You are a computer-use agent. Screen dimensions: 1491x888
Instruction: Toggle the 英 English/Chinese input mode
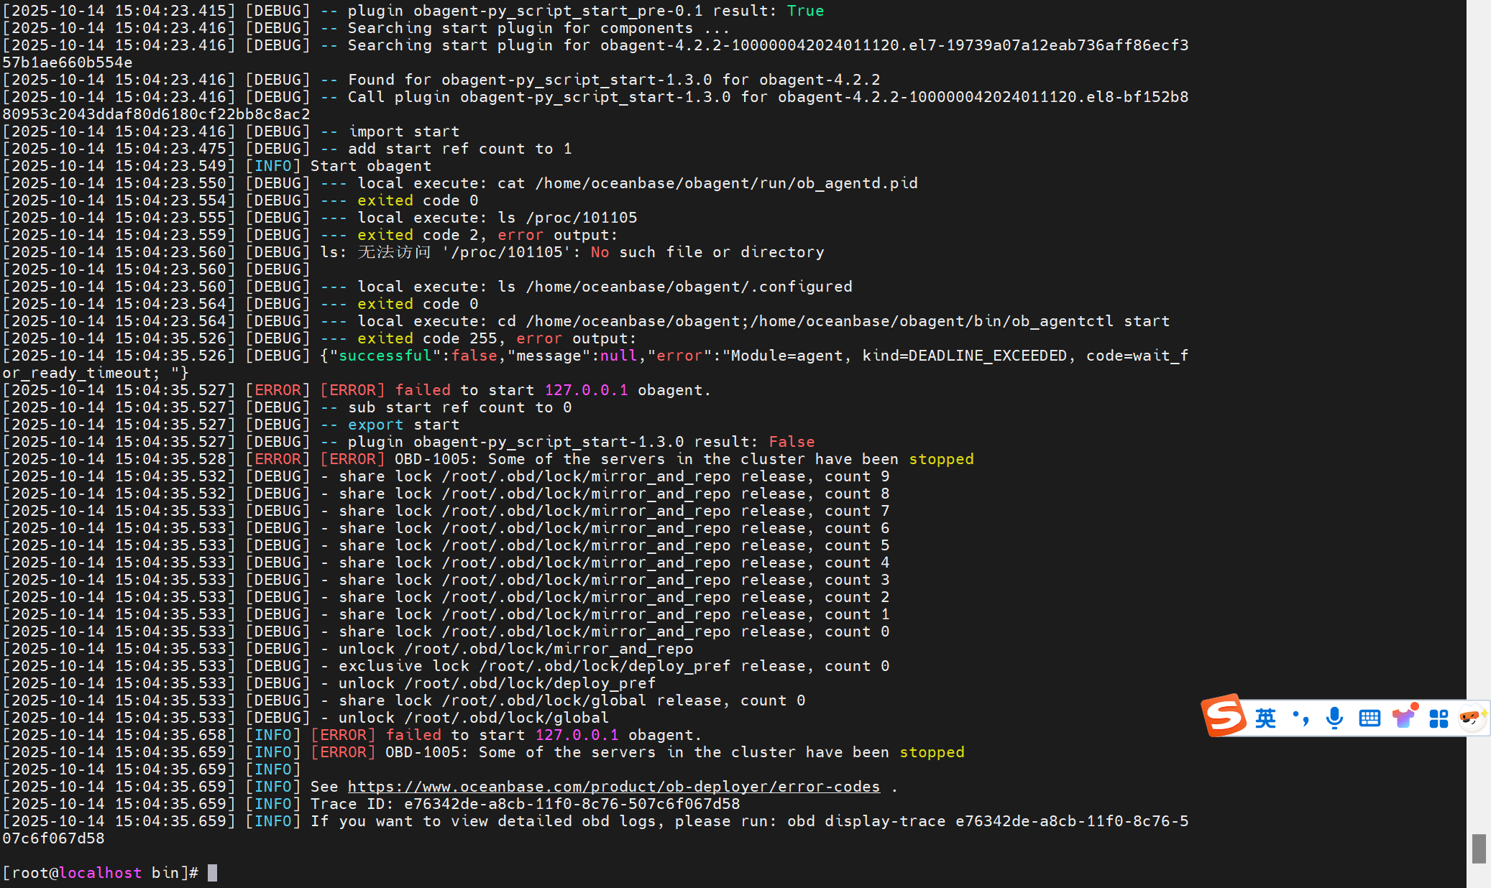(x=1265, y=718)
